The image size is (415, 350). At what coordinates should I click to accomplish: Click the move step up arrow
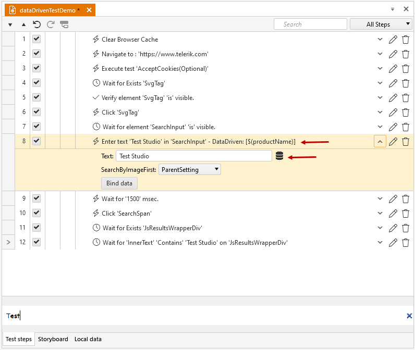point(23,24)
